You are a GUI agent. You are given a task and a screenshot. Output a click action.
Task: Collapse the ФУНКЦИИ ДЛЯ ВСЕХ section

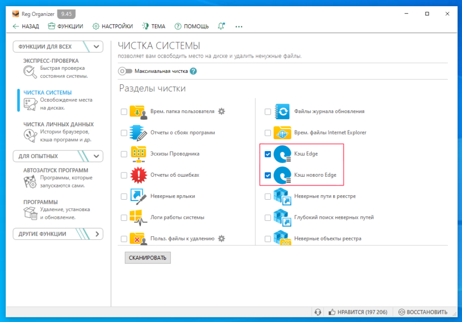pyautogui.click(x=58, y=47)
